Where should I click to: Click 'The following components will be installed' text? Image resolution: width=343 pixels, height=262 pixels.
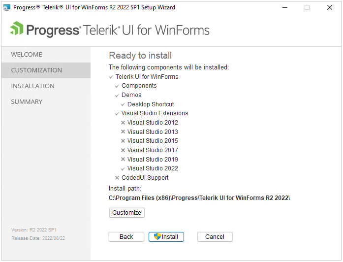point(169,67)
